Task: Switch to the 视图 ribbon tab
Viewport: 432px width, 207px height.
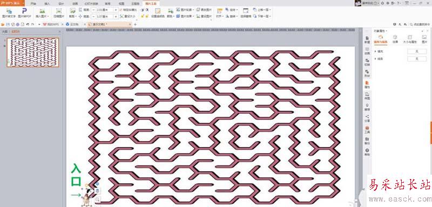Action: [121, 4]
